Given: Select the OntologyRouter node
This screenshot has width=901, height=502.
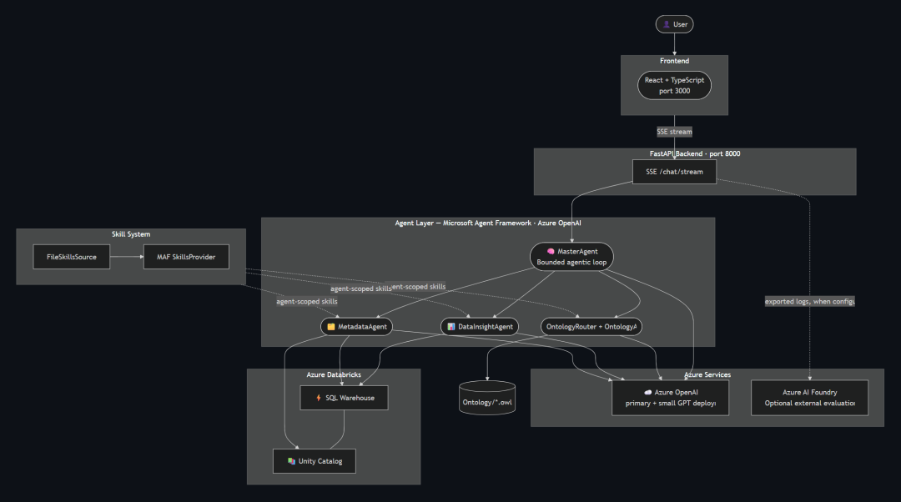Looking at the screenshot, I should pos(591,327).
